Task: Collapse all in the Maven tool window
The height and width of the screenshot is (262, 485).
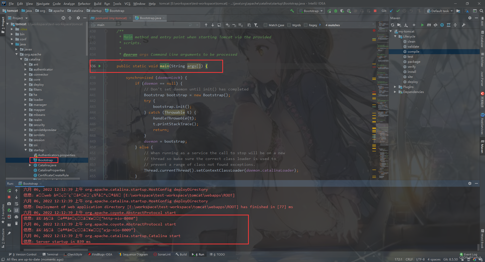Action: click(x=455, y=25)
